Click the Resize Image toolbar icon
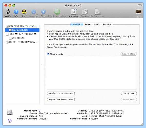This screenshot has height=128, width=146. coord(97,12)
